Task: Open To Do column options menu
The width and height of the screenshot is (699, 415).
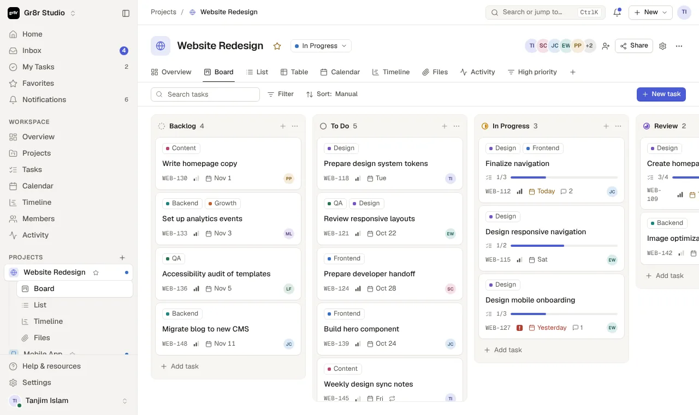Action: tap(457, 126)
